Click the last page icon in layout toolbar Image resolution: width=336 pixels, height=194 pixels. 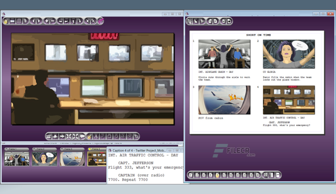click(278, 175)
